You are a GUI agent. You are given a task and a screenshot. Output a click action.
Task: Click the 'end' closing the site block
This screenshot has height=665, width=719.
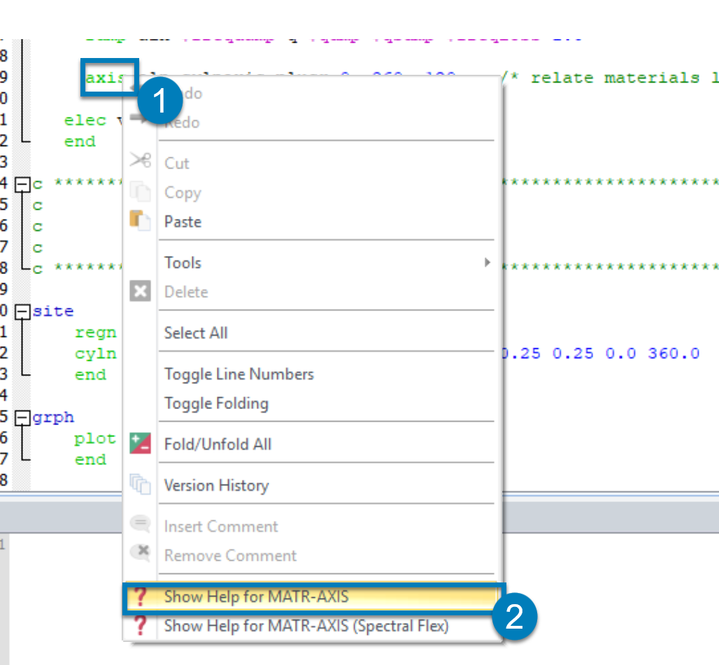pos(90,375)
